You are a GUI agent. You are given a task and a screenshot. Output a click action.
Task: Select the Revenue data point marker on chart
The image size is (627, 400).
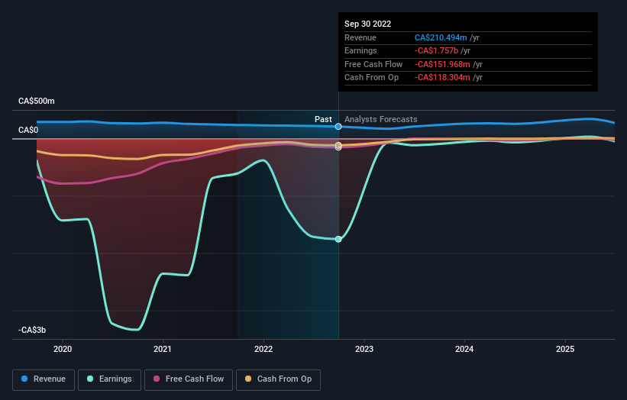[x=338, y=127]
